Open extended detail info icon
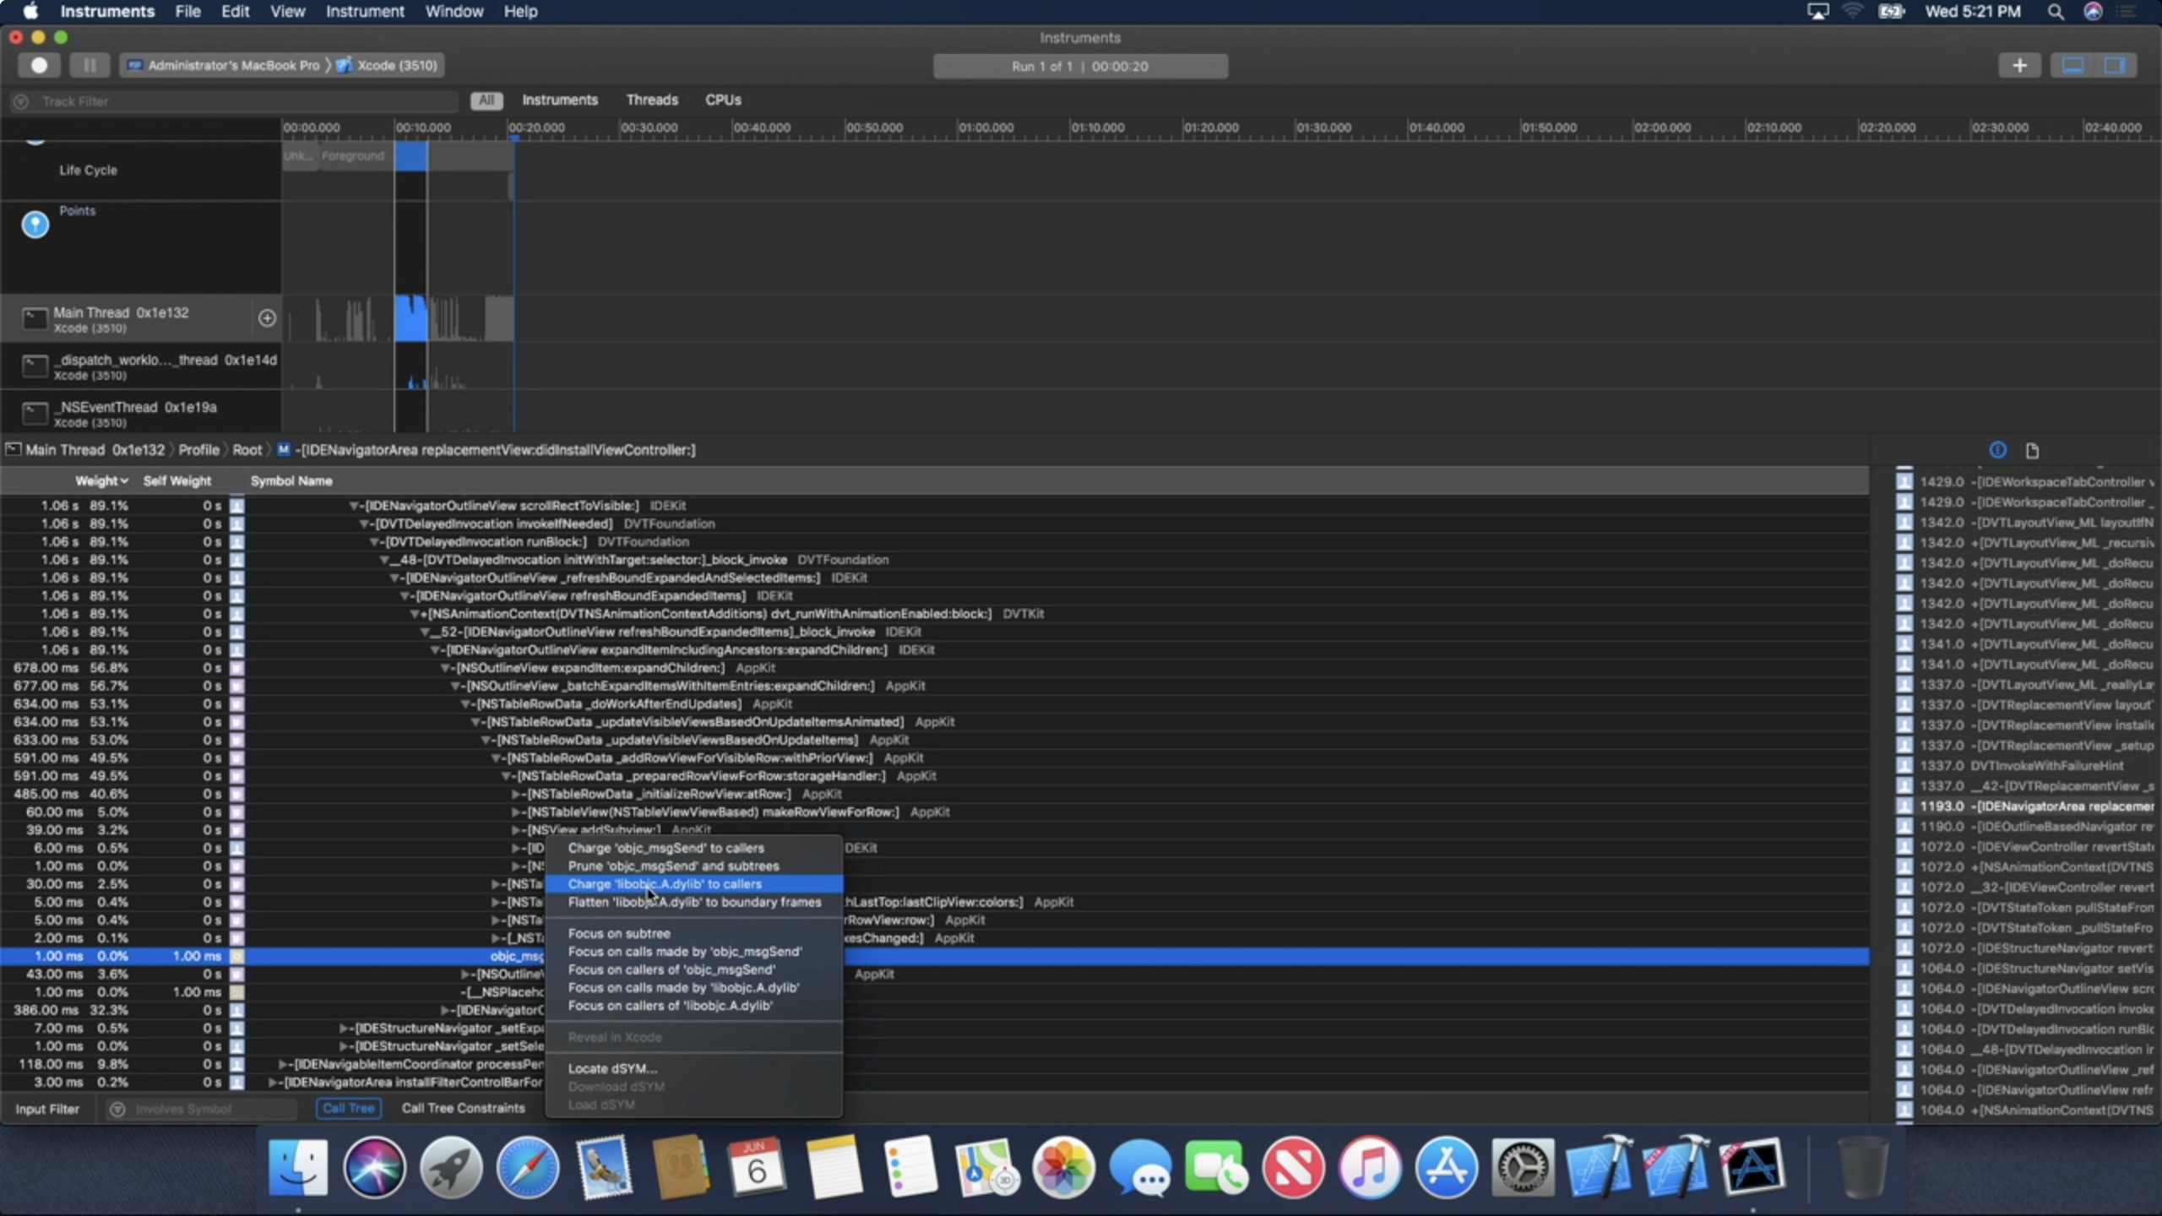 point(1997,450)
